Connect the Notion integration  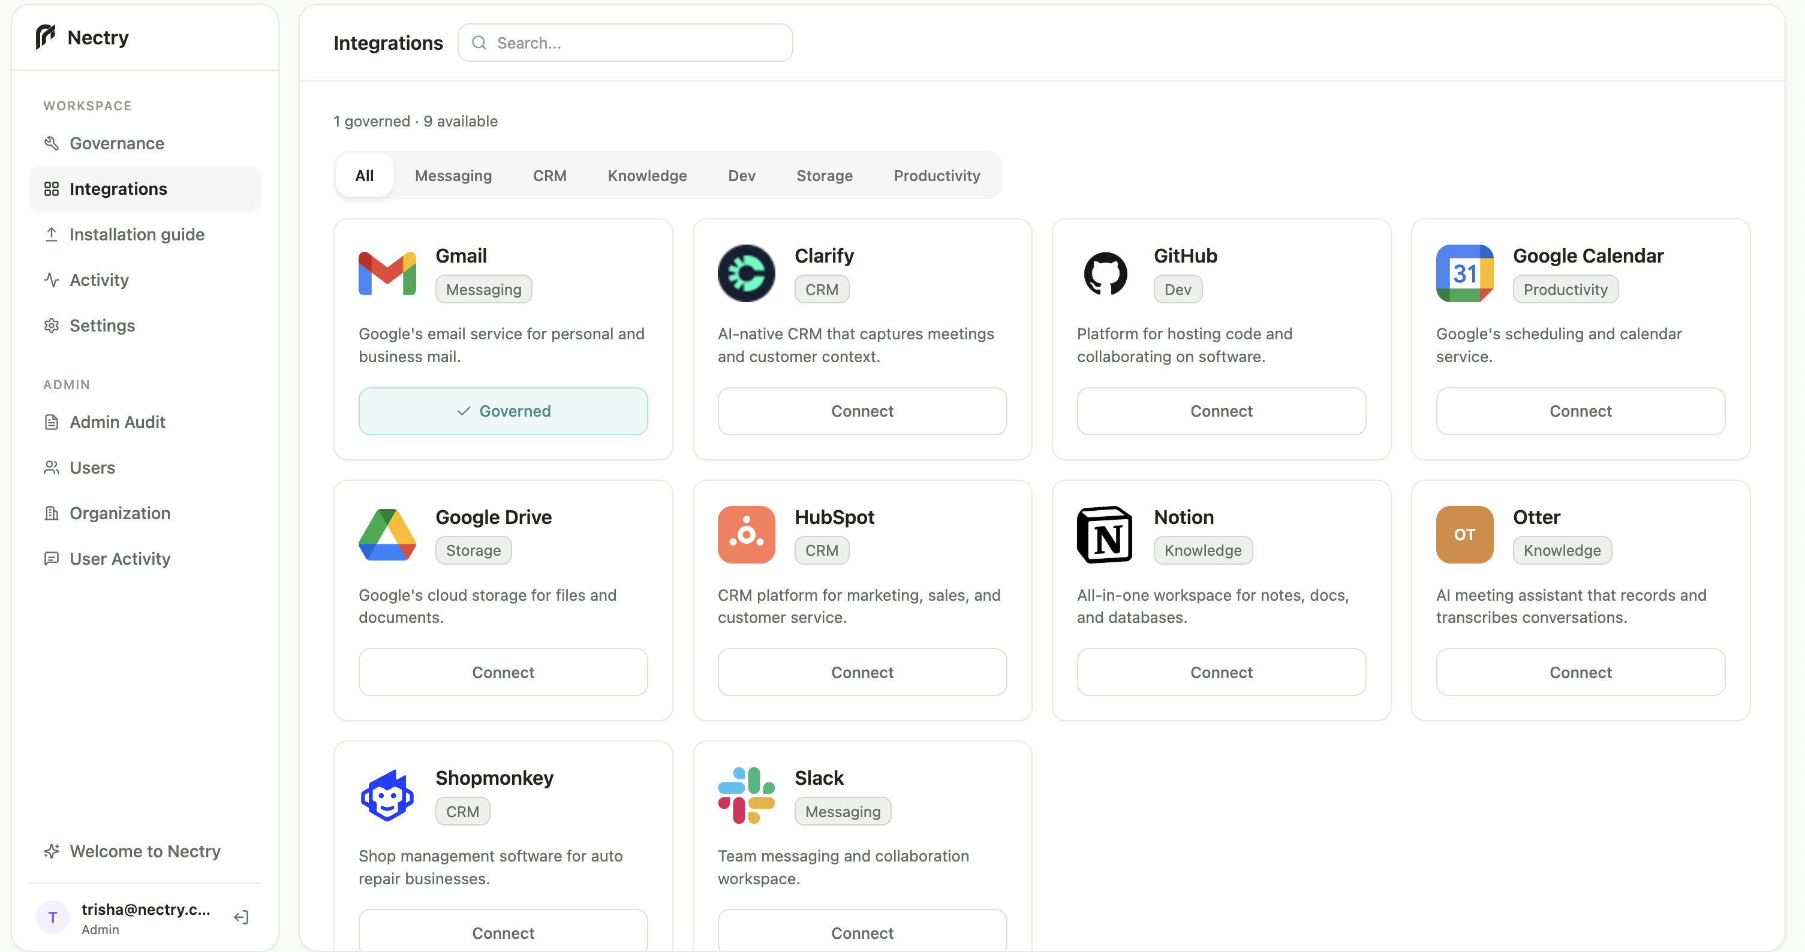click(x=1222, y=672)
